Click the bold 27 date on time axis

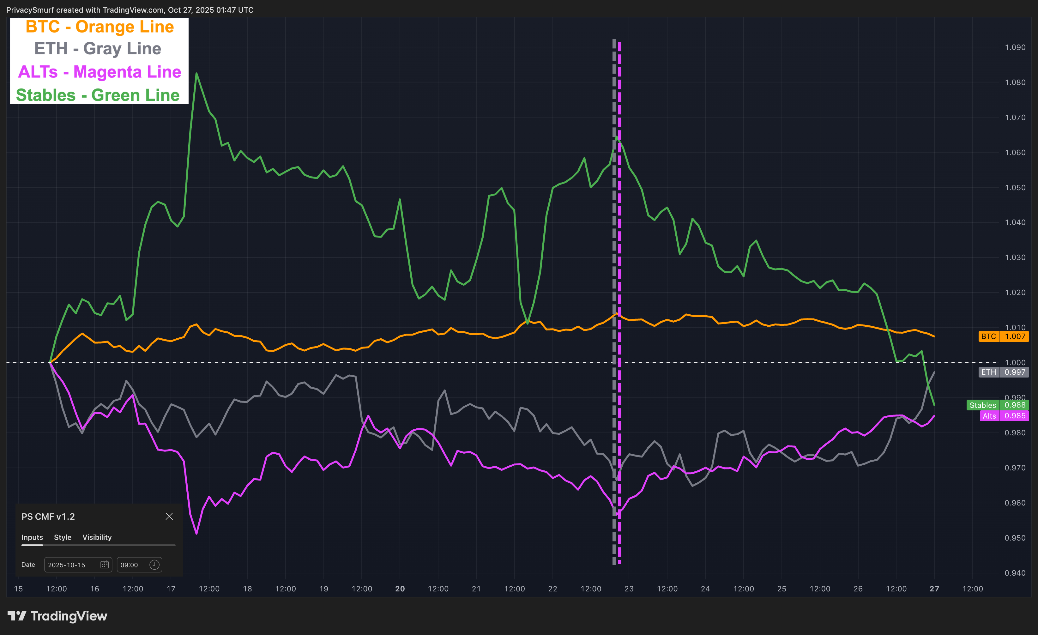934,589
